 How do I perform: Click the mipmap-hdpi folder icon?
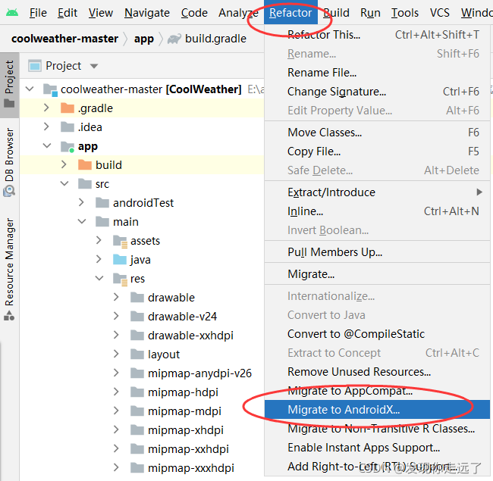[x=137, y=392]
